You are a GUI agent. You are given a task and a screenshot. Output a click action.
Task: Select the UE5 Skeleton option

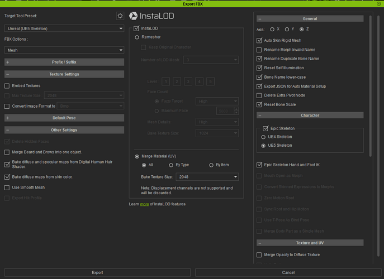(263, 146)
